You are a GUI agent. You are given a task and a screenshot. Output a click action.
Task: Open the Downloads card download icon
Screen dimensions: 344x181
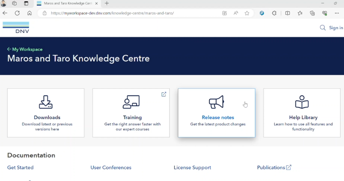[46, 102]
